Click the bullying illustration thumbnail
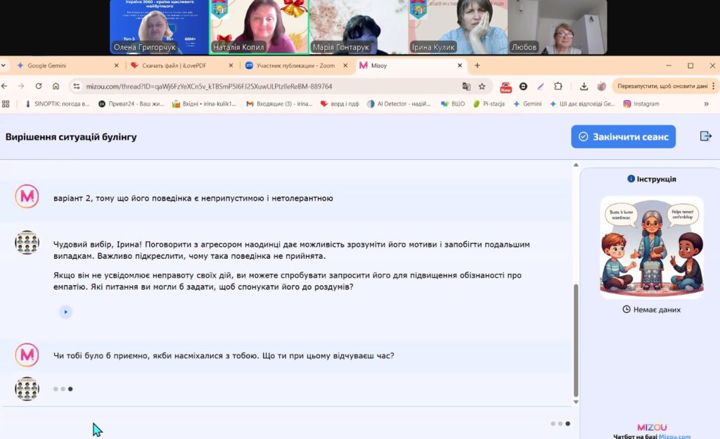The image size is (720, 439). [x=652, y=247]
